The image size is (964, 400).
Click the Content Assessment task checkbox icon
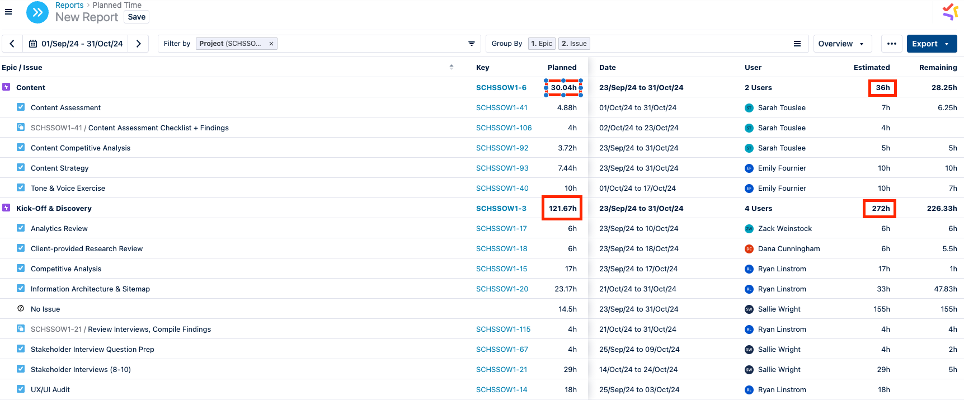[x=21, y=107]
